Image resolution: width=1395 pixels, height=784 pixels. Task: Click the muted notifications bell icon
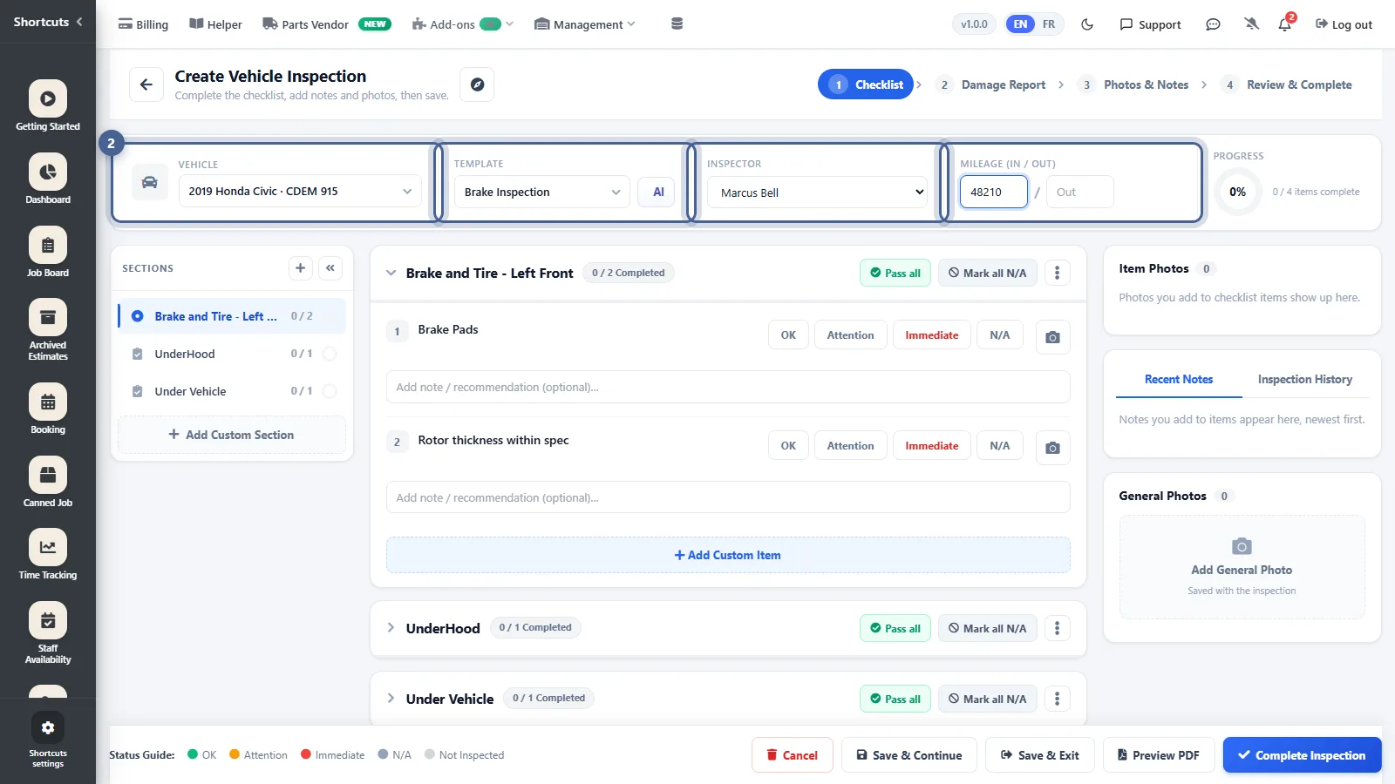point(1252,24)
